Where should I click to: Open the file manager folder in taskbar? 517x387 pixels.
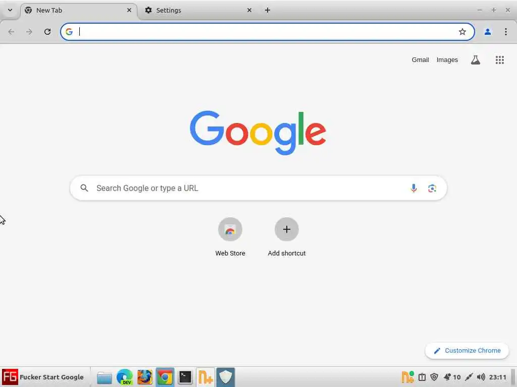pyautogui.click(x=104, y=377)
